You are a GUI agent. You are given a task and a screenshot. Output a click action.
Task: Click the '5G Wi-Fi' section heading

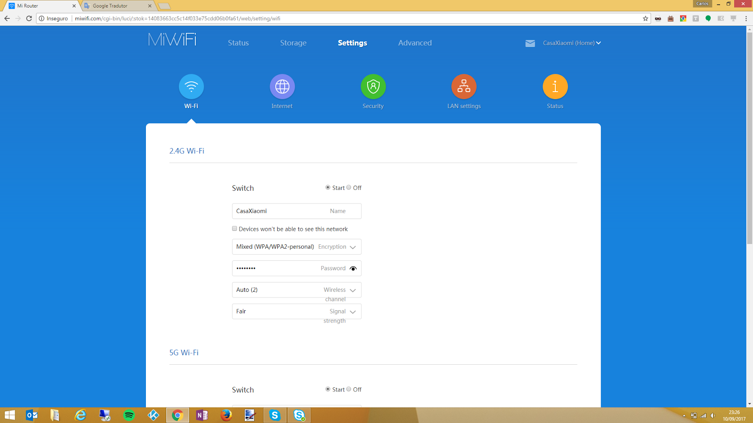click(184, 352)
